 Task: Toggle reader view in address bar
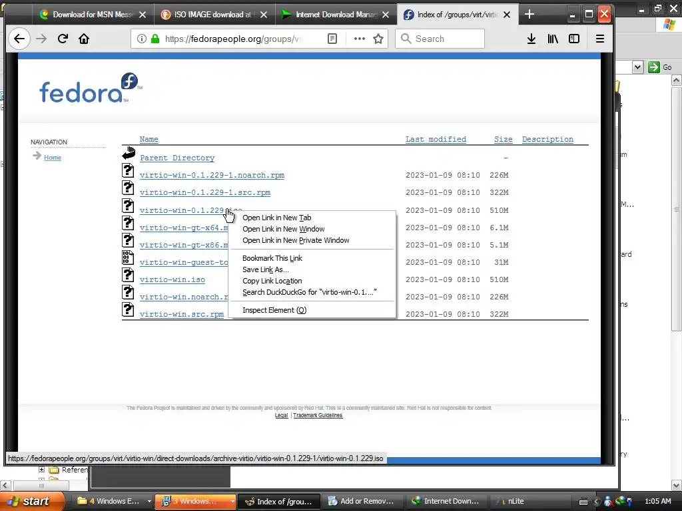click(x=332, y=39)
